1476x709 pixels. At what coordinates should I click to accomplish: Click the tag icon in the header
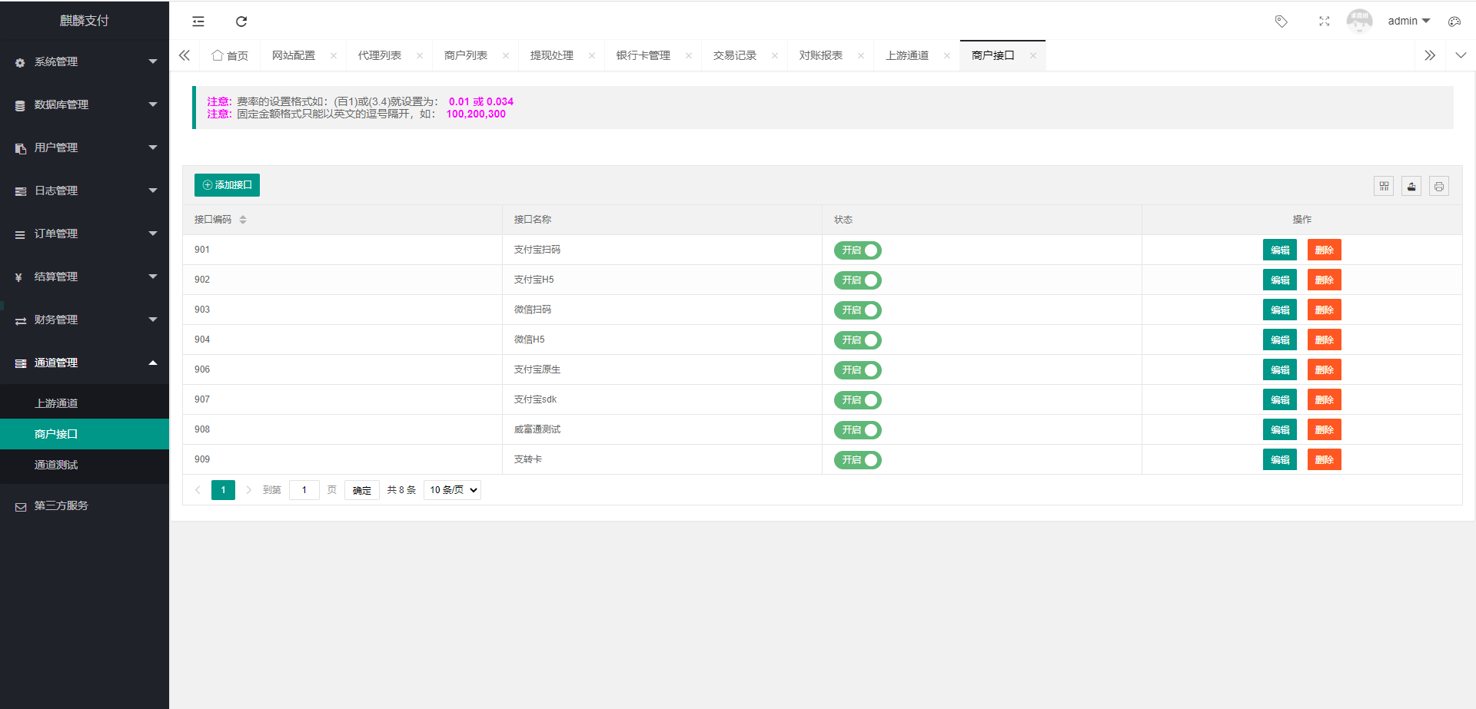point(1281,21)
